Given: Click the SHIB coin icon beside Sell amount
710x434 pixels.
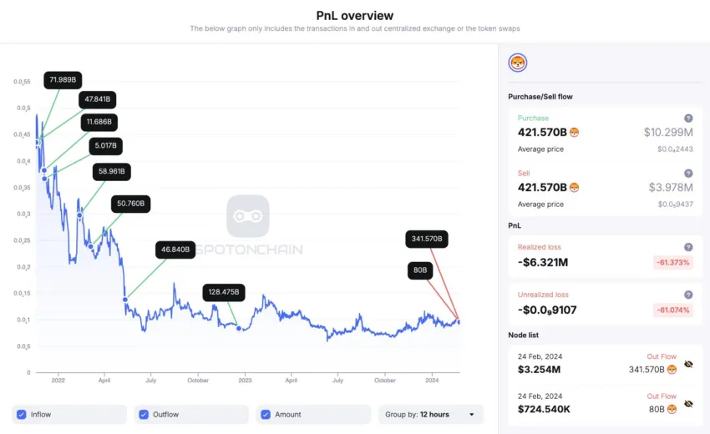Looking at the screenshot, I should click(x=574, y=187).
